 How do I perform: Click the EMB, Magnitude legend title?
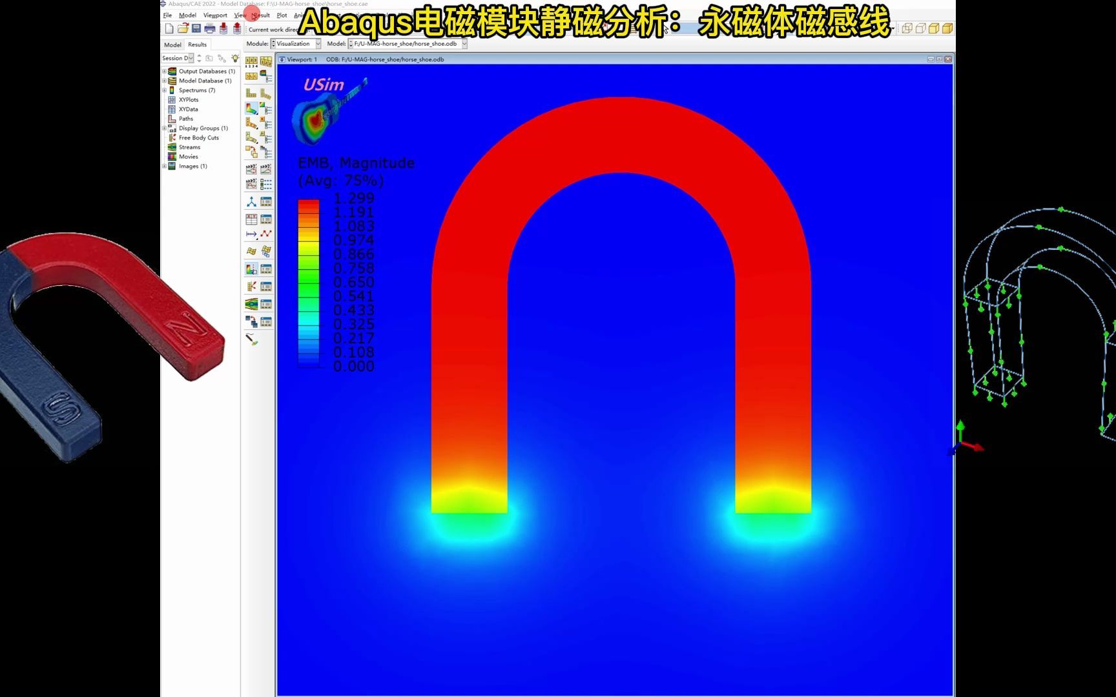356,163
